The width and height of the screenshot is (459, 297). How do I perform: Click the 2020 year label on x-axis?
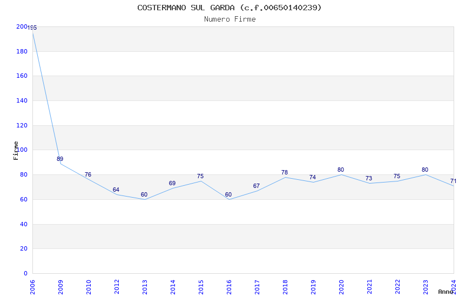(x=341, y=287)
